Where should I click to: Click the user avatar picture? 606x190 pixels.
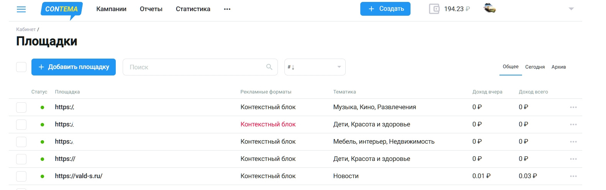pos(489,8)
